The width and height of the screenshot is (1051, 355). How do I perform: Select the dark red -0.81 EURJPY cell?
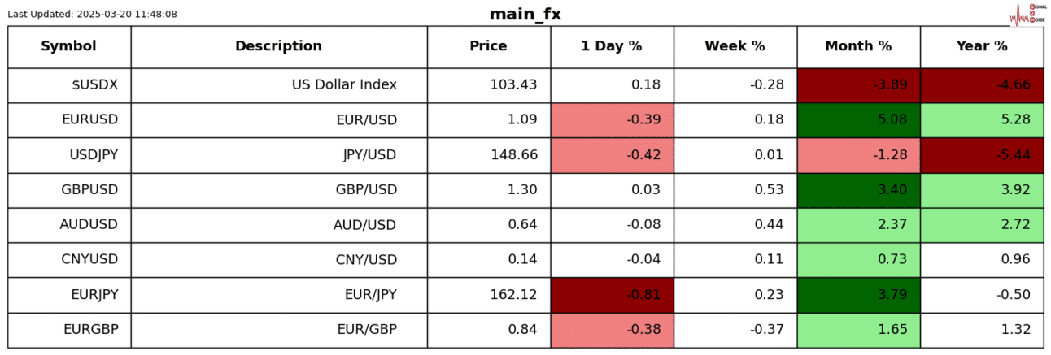[612, 295]
